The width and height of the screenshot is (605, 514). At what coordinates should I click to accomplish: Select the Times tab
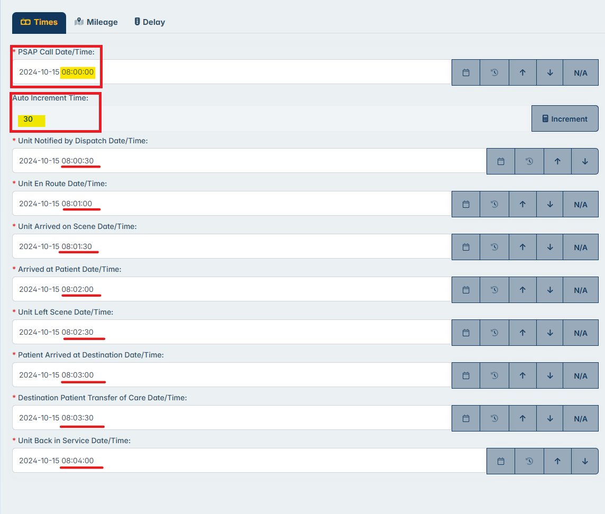coord(39,22)
